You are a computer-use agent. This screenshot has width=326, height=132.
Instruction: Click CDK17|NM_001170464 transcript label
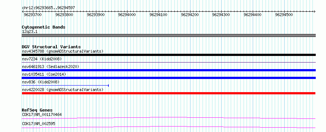[x=42, y=114]
